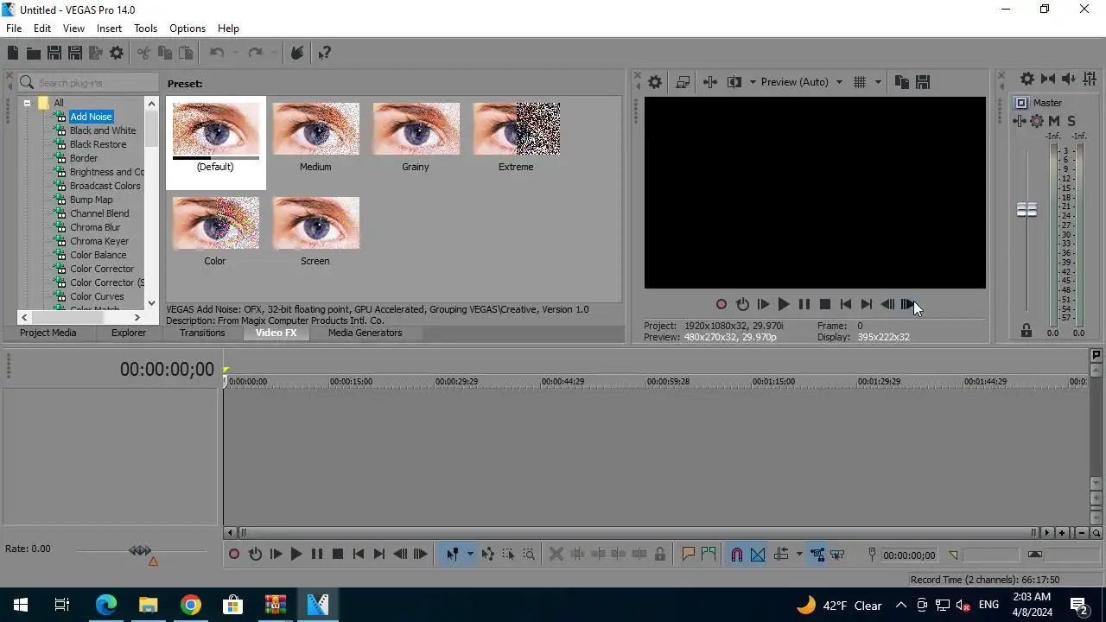This screenshot has height=622, width=1106.
Task: Select the Zoom edit tool on timeline
Action: pos(529,555)
